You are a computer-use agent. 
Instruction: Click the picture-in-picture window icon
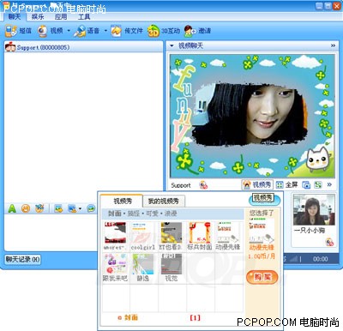pyautogui.click(x=306, y=185)
